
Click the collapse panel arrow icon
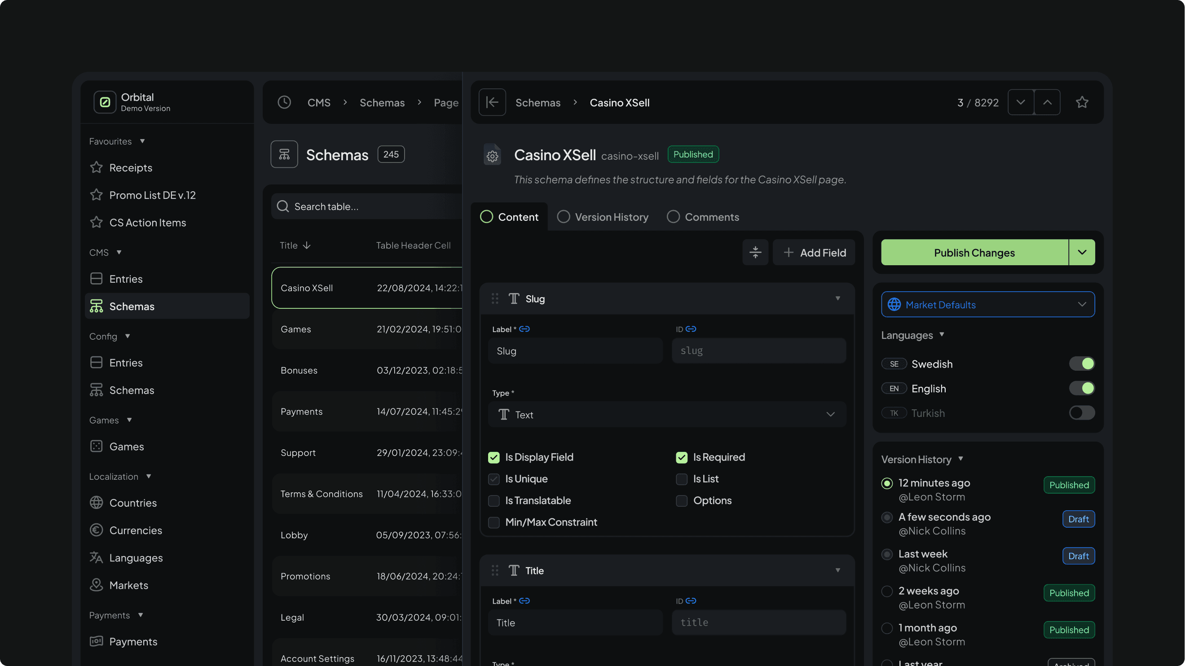click(492, 102)
